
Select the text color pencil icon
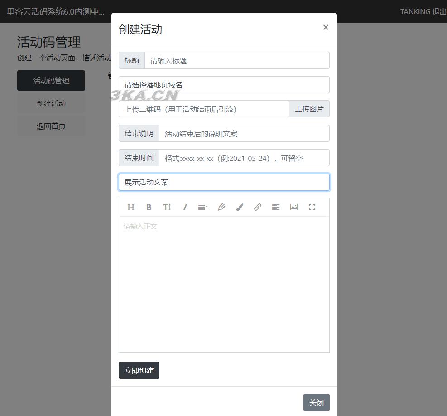click(x=221, y=207)
